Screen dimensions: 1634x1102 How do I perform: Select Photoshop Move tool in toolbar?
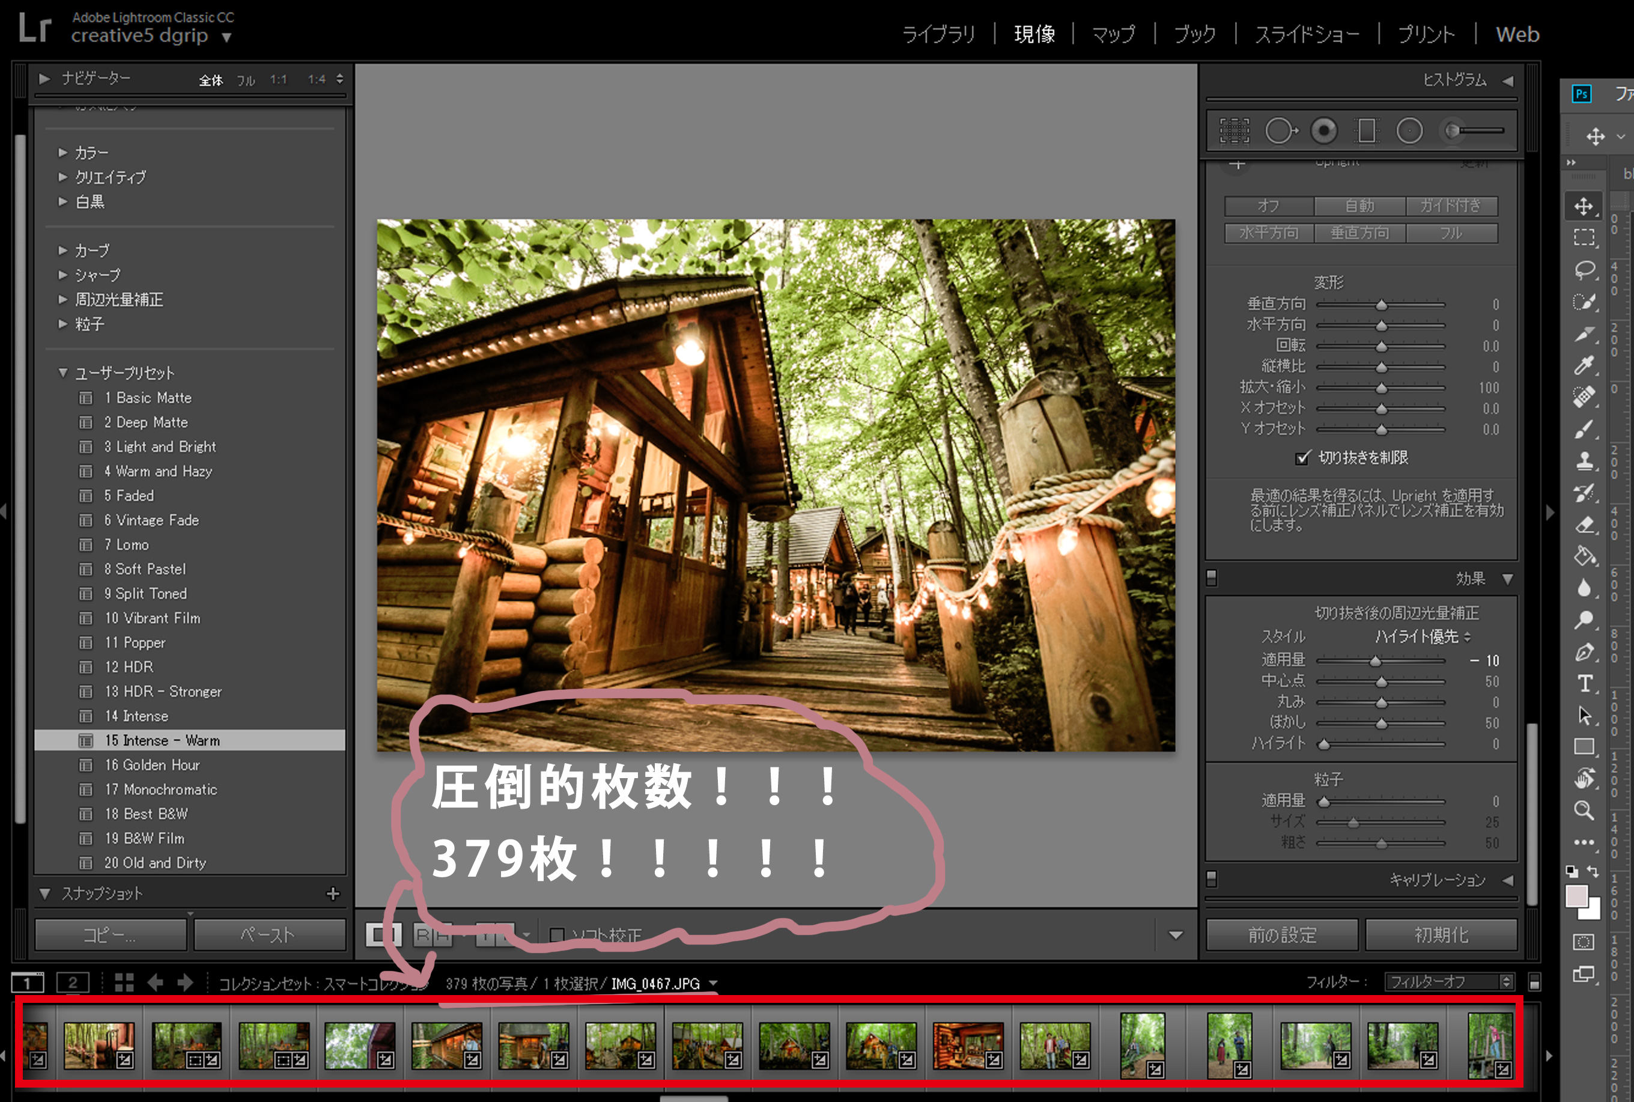pyautogui.click(x=1584, y=206)
